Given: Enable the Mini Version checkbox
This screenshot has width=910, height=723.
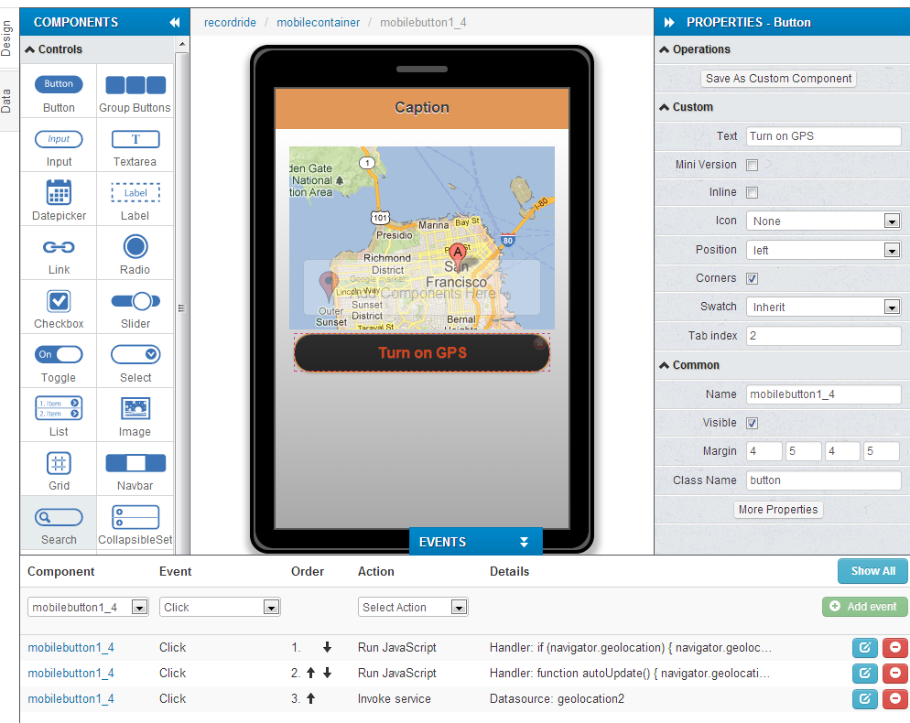Looking at the screenshot, I should [x=753, y=166].
